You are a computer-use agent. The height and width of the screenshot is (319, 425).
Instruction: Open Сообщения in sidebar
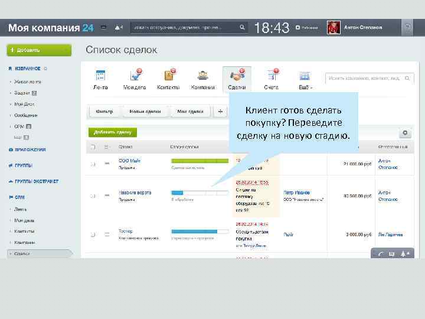click(x=26, y=115)
